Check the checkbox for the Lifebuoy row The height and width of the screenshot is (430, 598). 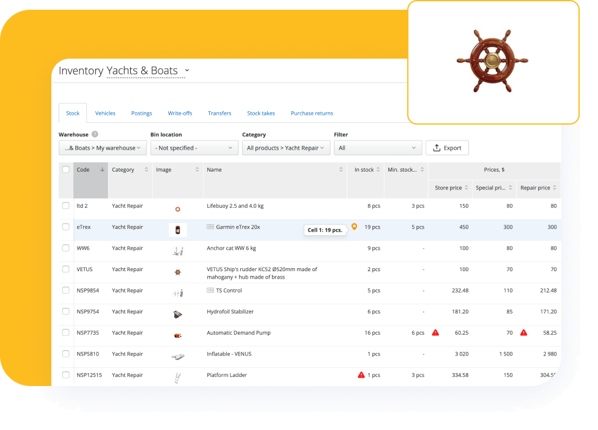tap(65, 206)
